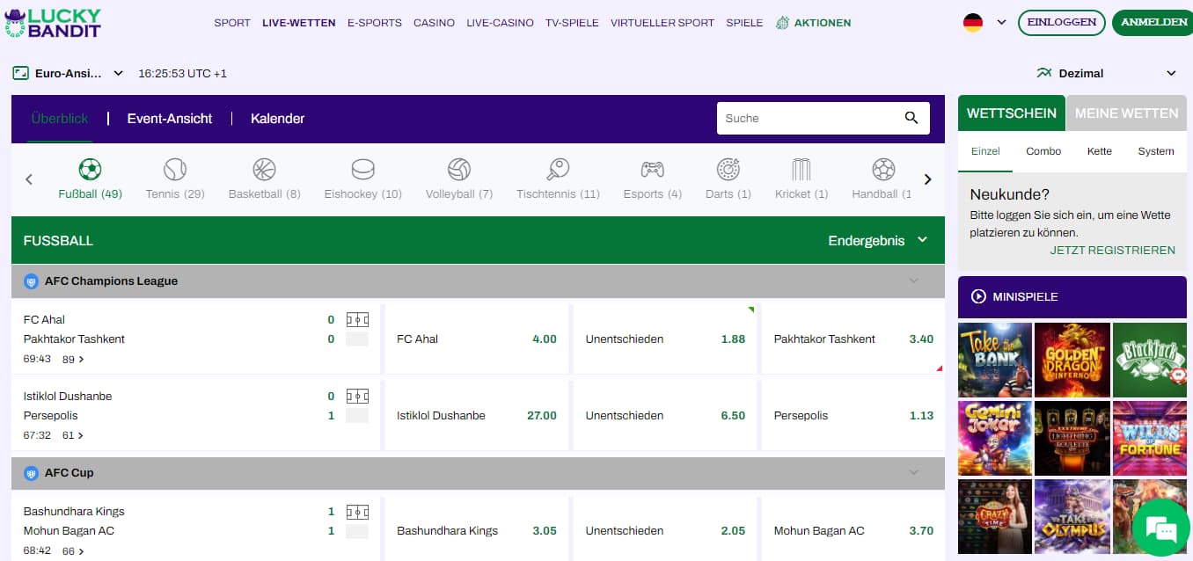Bet on Persepolis at 1.13
The image size is (1193, 561).
click(x=853, y=415)
